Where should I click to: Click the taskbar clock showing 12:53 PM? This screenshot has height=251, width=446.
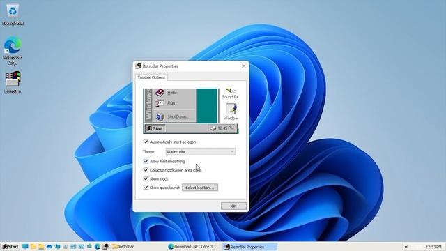[x=433, y=247]
